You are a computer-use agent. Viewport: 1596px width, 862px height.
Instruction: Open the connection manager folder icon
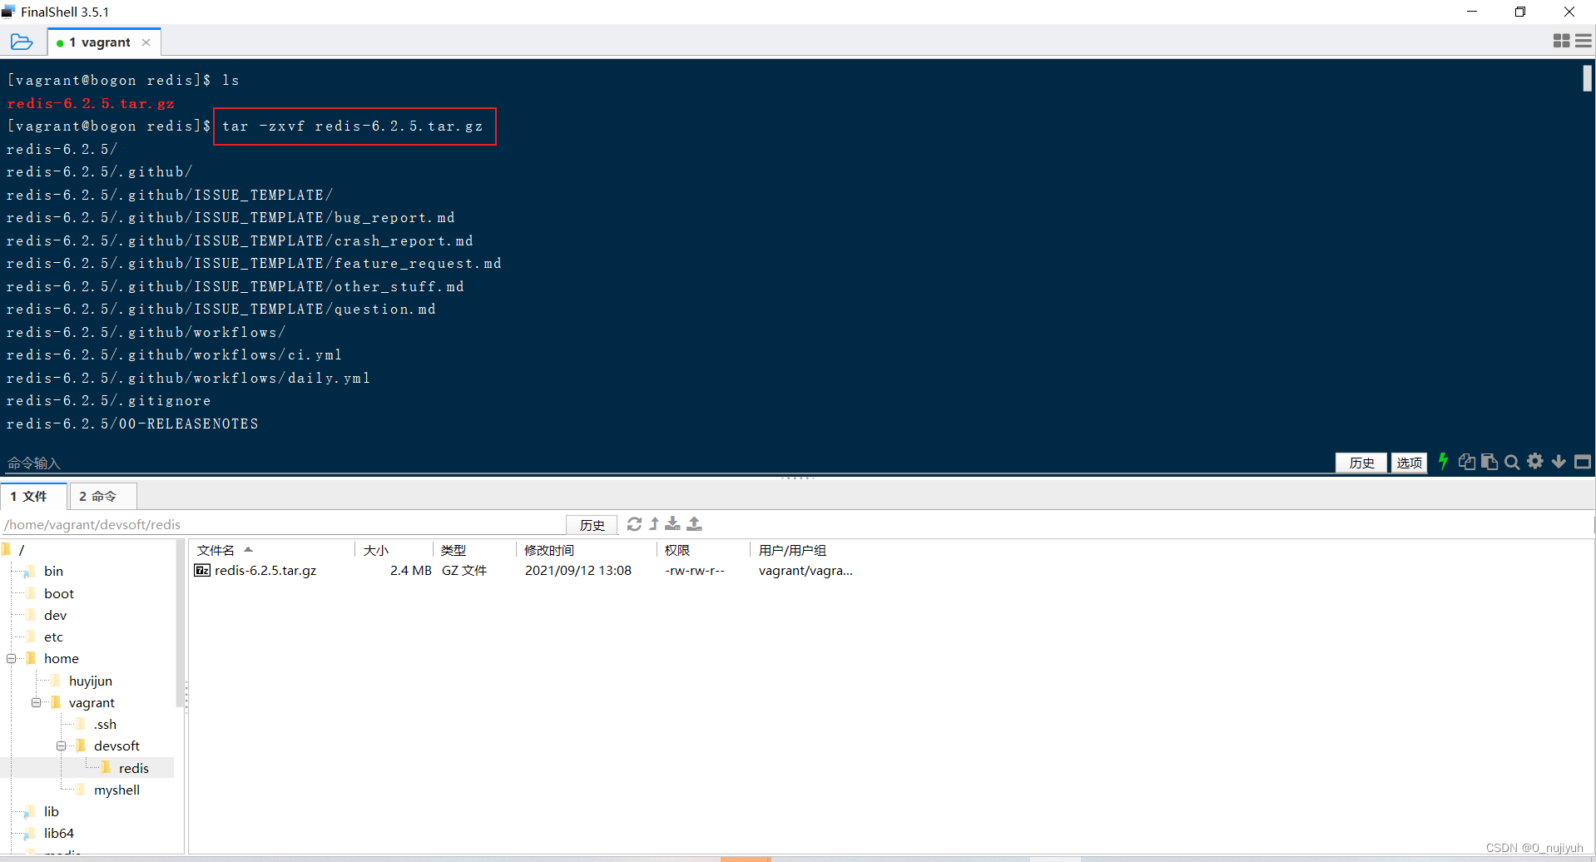[22, 42]
